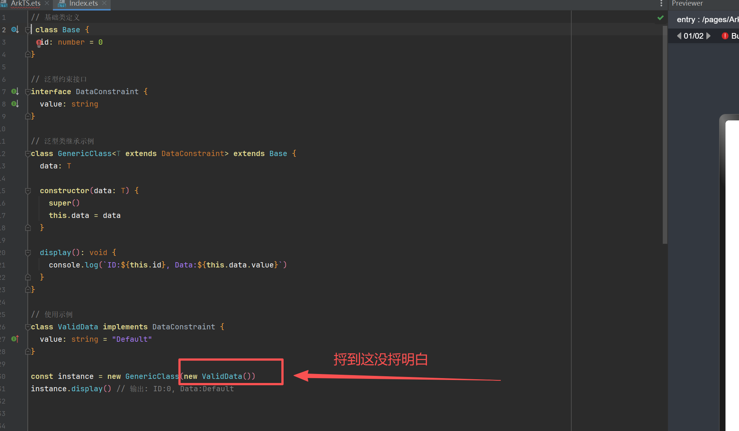
Task: Close the ArkTS.ets tab
Action: 47,3
